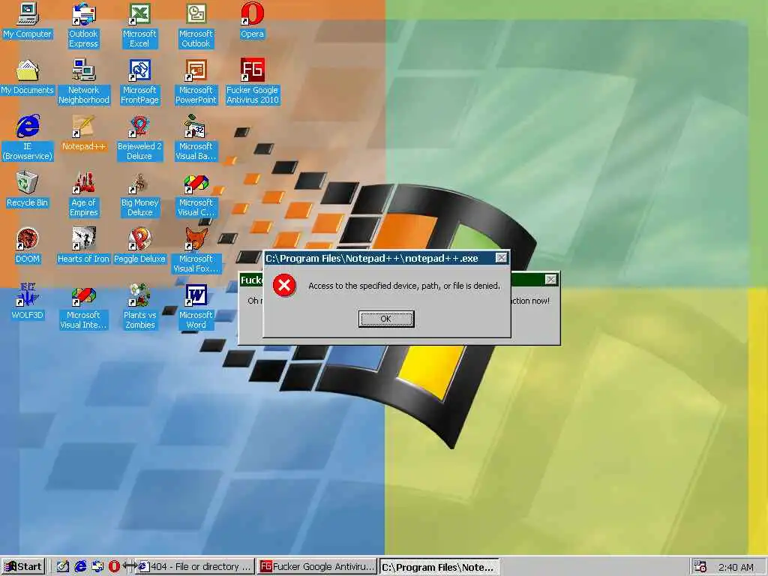Select the FG Antivirus 2010 desktop icon
The width and height of the screenshot is (768, 576).
tap(252, 82)
